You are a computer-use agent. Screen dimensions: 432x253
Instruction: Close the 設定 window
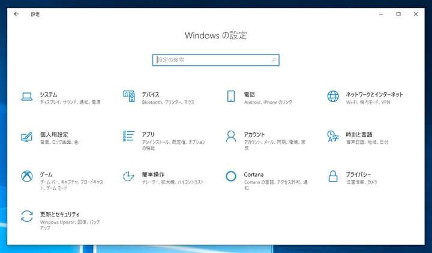click(416, 14)
